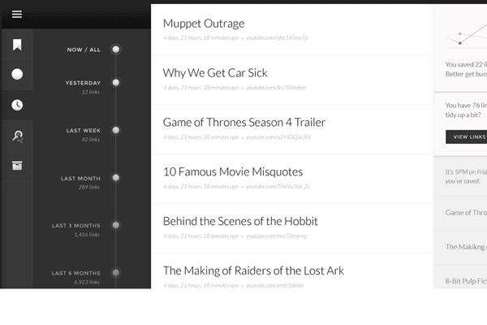The height and width of the screenshot is (325, 487).
Task: Click the bookmark icon in sidebar
Action: (16, 45)
